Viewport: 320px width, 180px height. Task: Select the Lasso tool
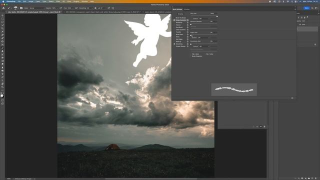click(2, 21)
